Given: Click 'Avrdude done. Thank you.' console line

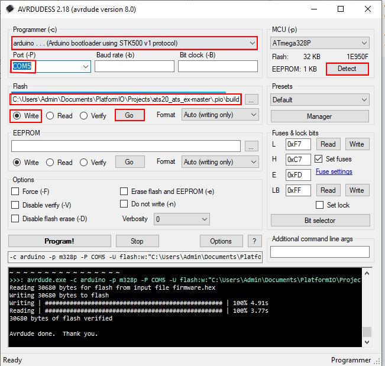Looking at the screenshot, I should [54, 333].
